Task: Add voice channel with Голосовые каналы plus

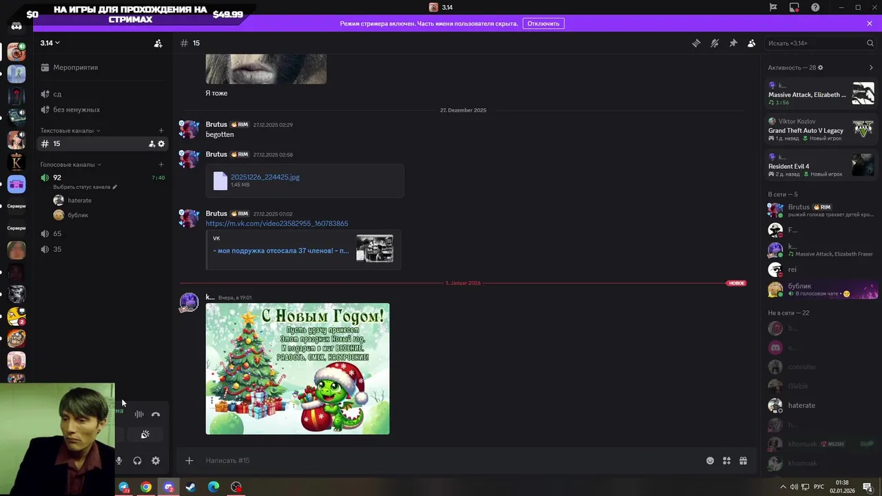Action: click(161, 165)
